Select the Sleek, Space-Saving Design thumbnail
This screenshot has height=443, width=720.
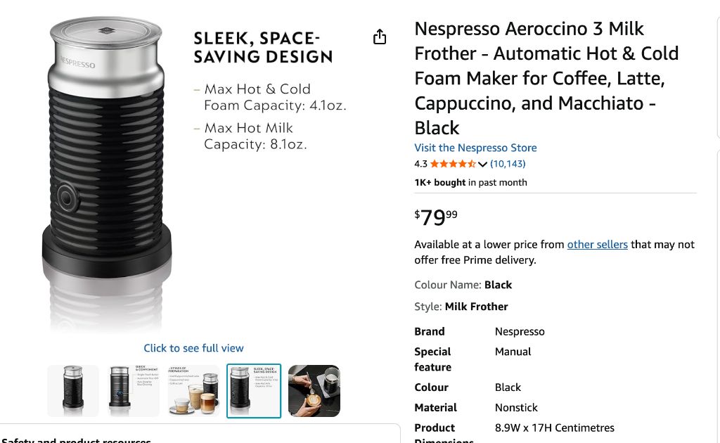254,390
